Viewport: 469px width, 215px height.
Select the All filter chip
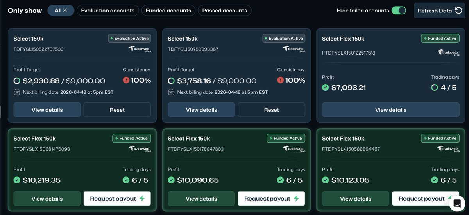click(61, 11)
